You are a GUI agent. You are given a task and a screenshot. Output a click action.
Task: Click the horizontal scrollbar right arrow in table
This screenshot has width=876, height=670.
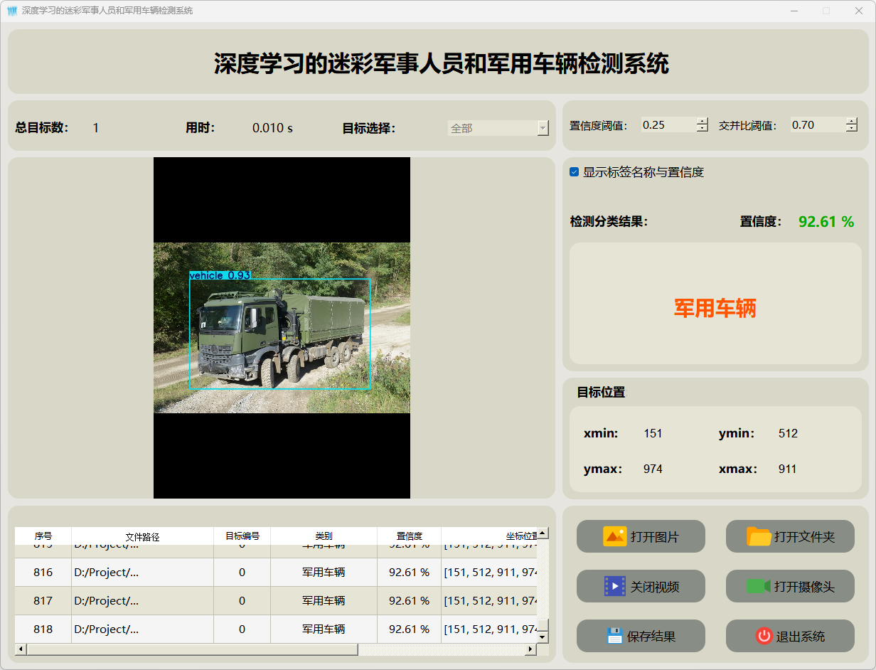click(530, 649)
